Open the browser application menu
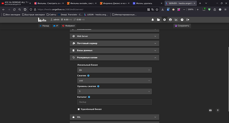The image size is (229, 123). (225, 10)
